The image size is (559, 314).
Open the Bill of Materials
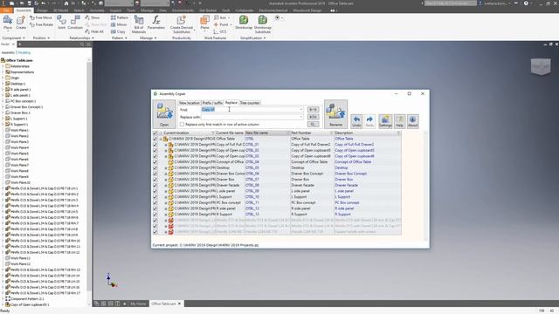tap(138, 24)
